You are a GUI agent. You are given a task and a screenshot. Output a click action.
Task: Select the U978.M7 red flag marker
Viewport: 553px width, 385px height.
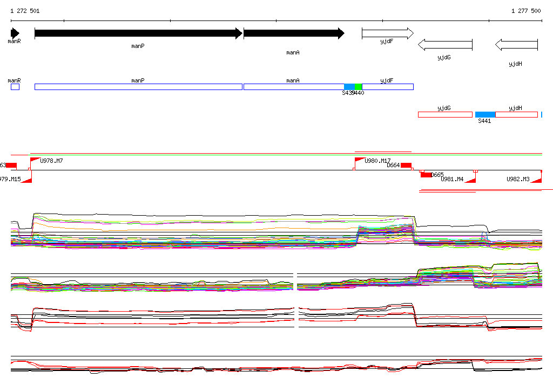click(x=35, y=160)
